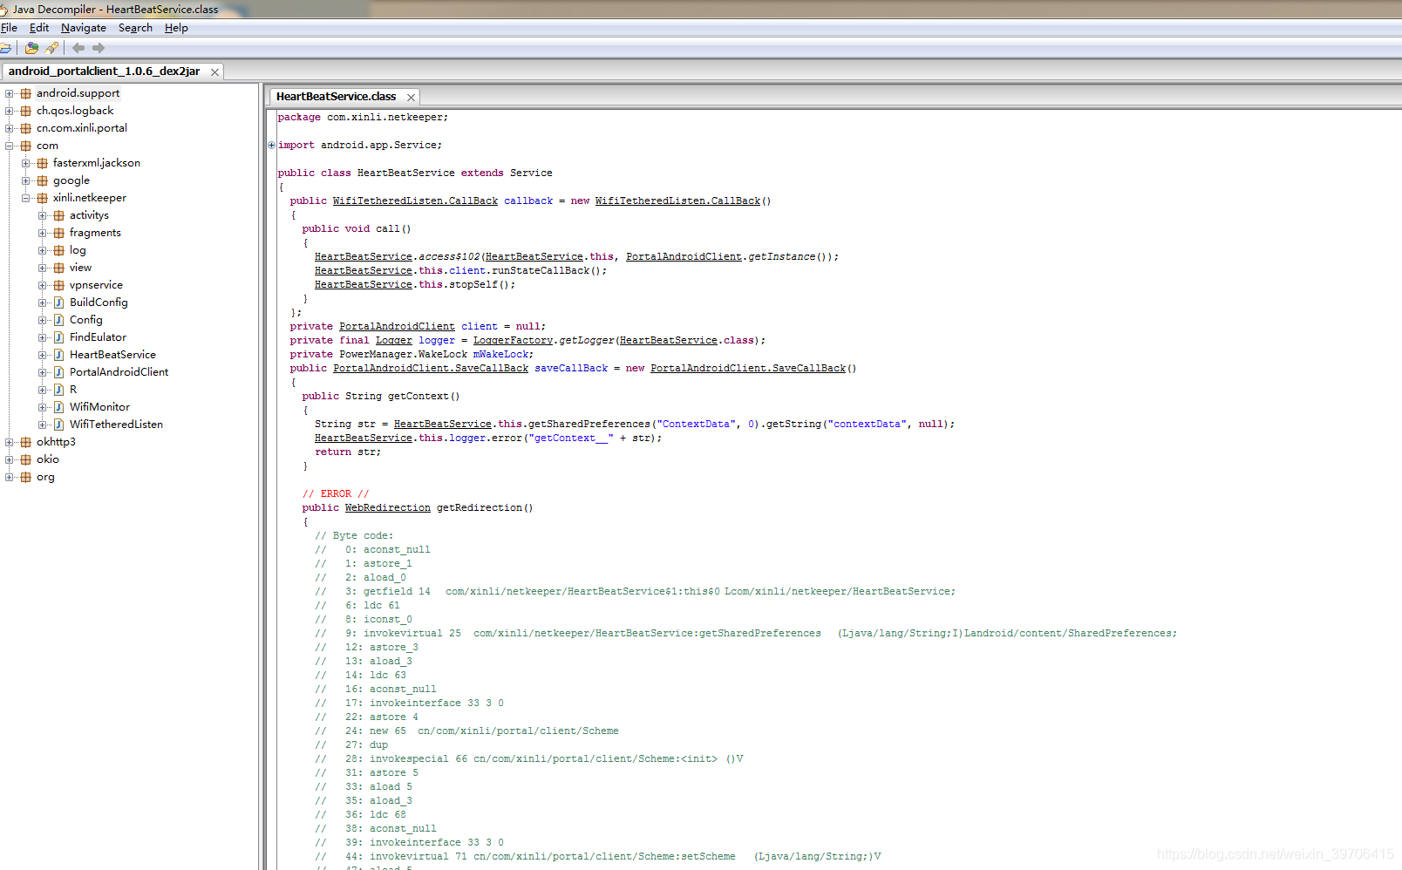Click the Open File folder toolbar icon
This screenshot has height=870, width=1402.
[x=5, y=48]
